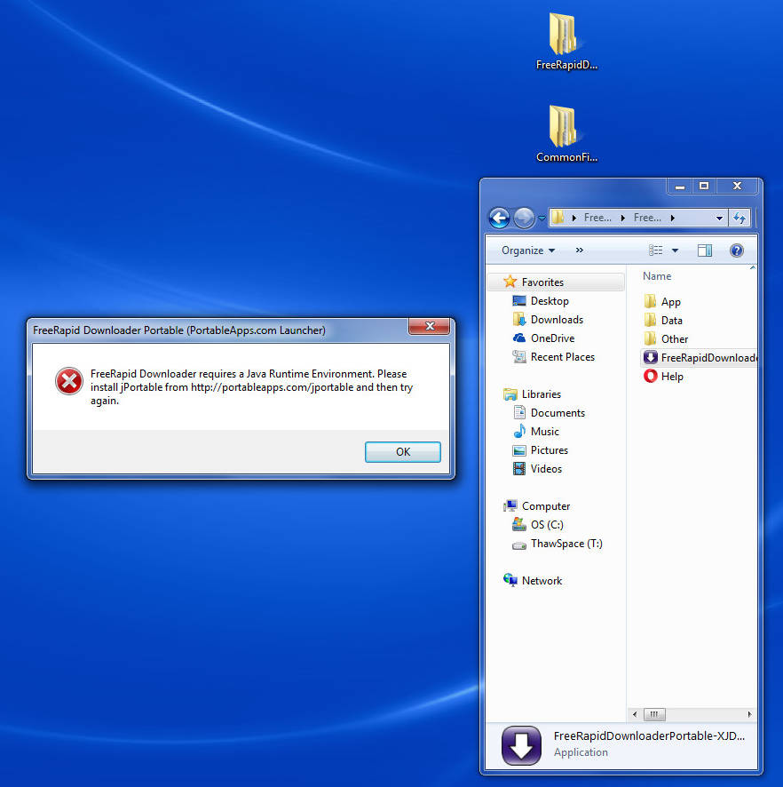
Task: Open the view options dropdown arrow
Action: [676, 250]
